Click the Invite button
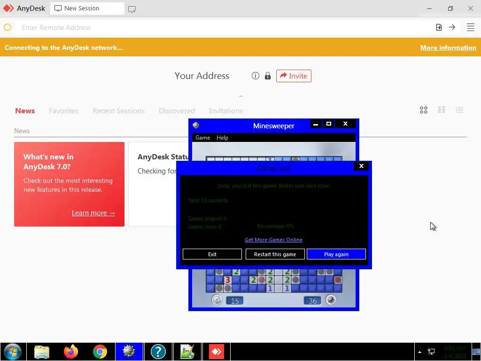 (294, 76)
